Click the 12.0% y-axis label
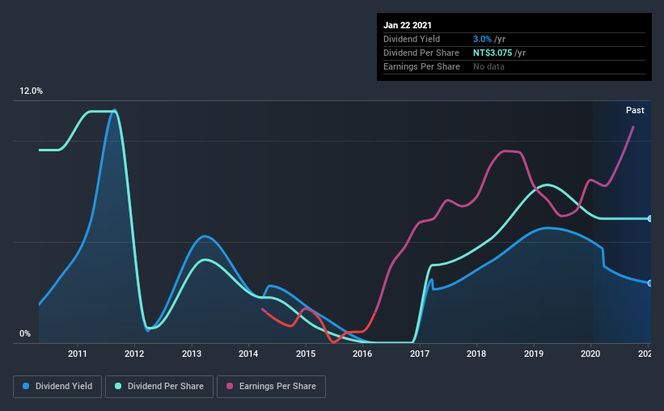The width and height of the screenshot is (664, 411). (31, 91)
